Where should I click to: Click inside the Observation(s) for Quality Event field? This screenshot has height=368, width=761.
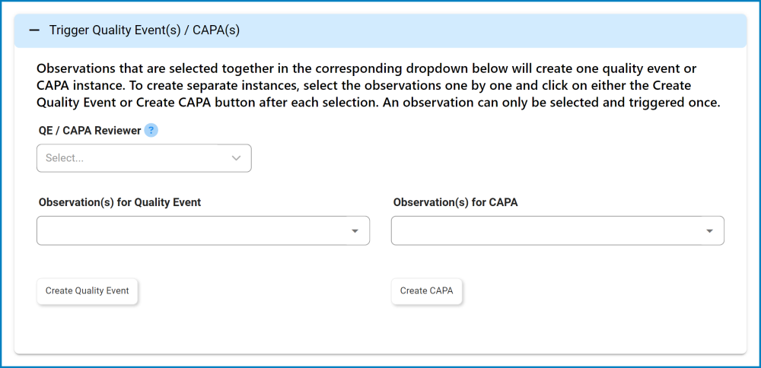(190, 231)
